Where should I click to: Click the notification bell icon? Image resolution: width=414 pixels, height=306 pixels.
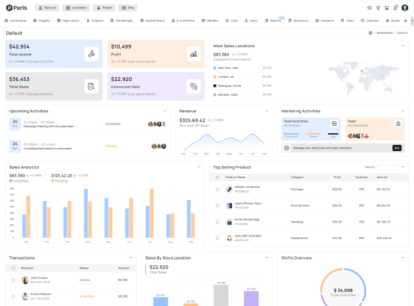396,8
